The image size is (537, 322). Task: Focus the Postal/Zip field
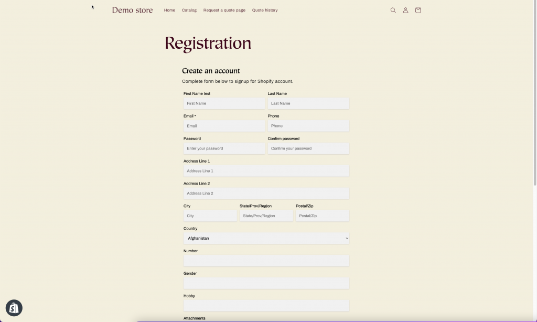pos(322,216)
